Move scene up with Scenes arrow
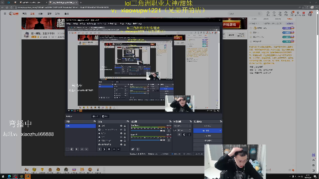Screen dimensions: 319x179 click(82, 149)
